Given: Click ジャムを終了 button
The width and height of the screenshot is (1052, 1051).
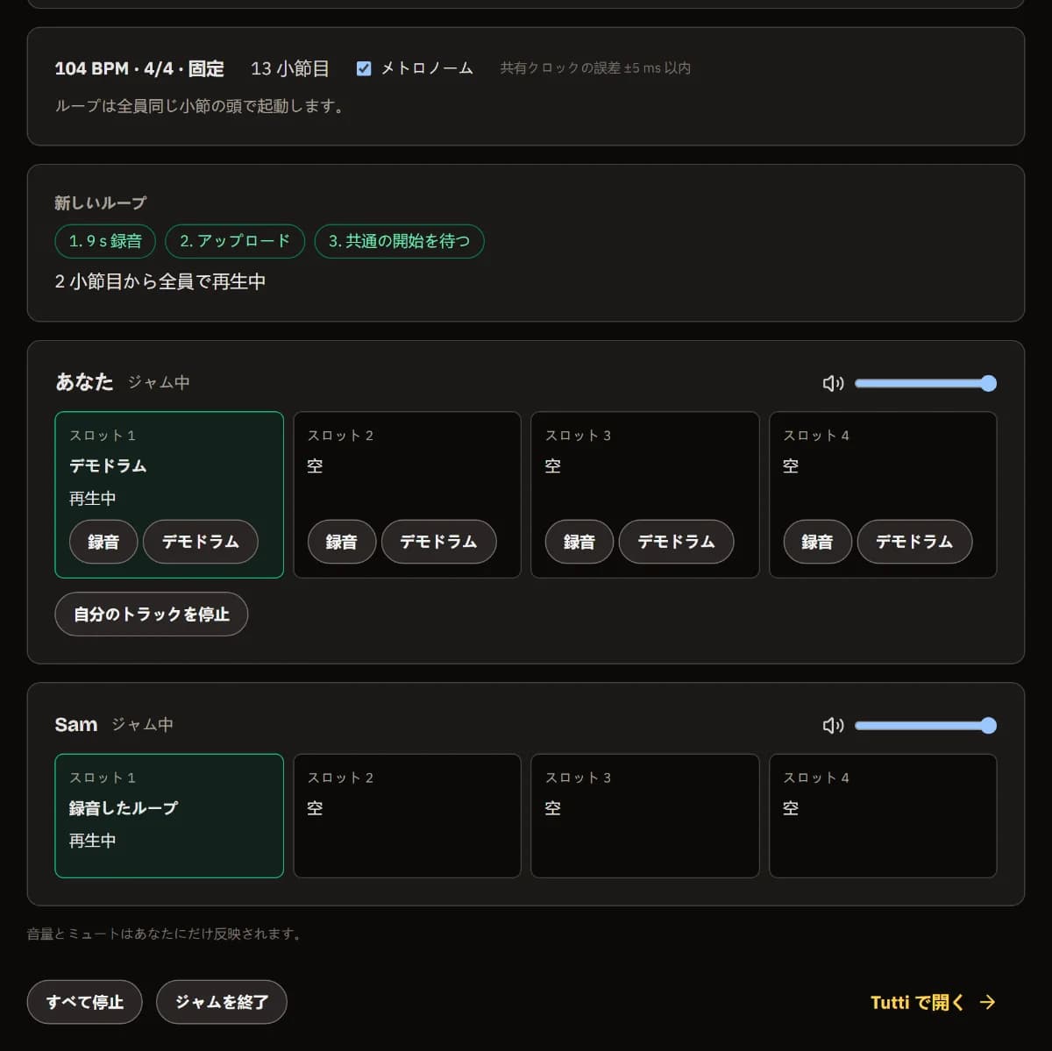Looking at the screenshot, I should [x=222, y=1002].
